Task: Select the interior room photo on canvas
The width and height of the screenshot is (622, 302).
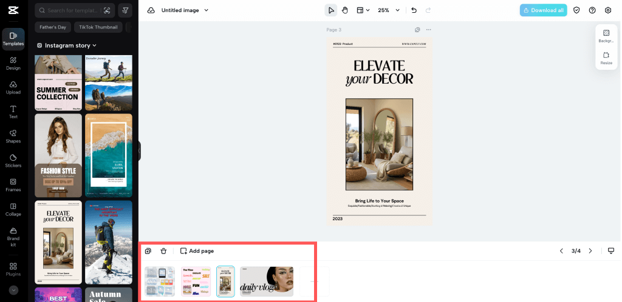Action: (x=379, y=144)
